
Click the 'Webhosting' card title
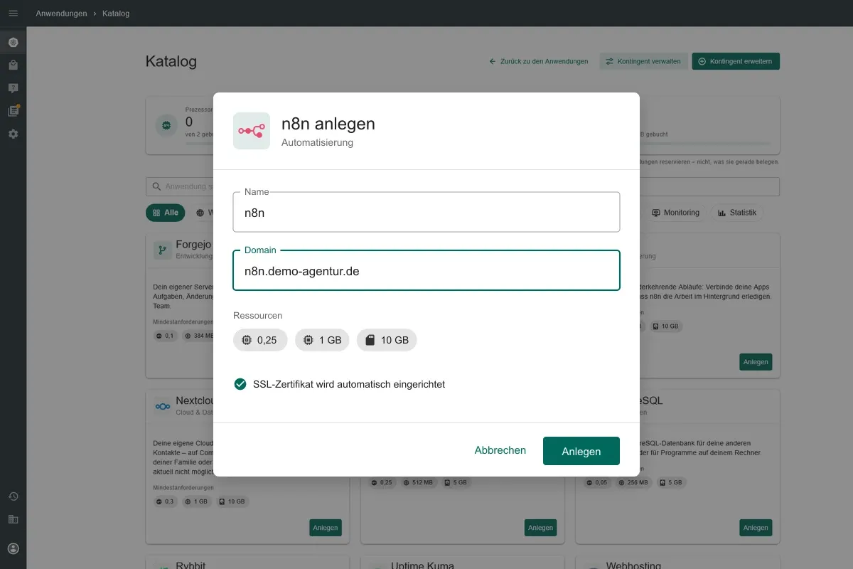tap(633, 566)
